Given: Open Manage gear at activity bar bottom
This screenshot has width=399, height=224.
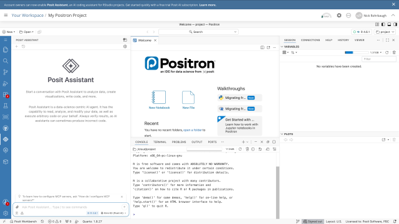Looking at the screenshot, I should point(6,213).
